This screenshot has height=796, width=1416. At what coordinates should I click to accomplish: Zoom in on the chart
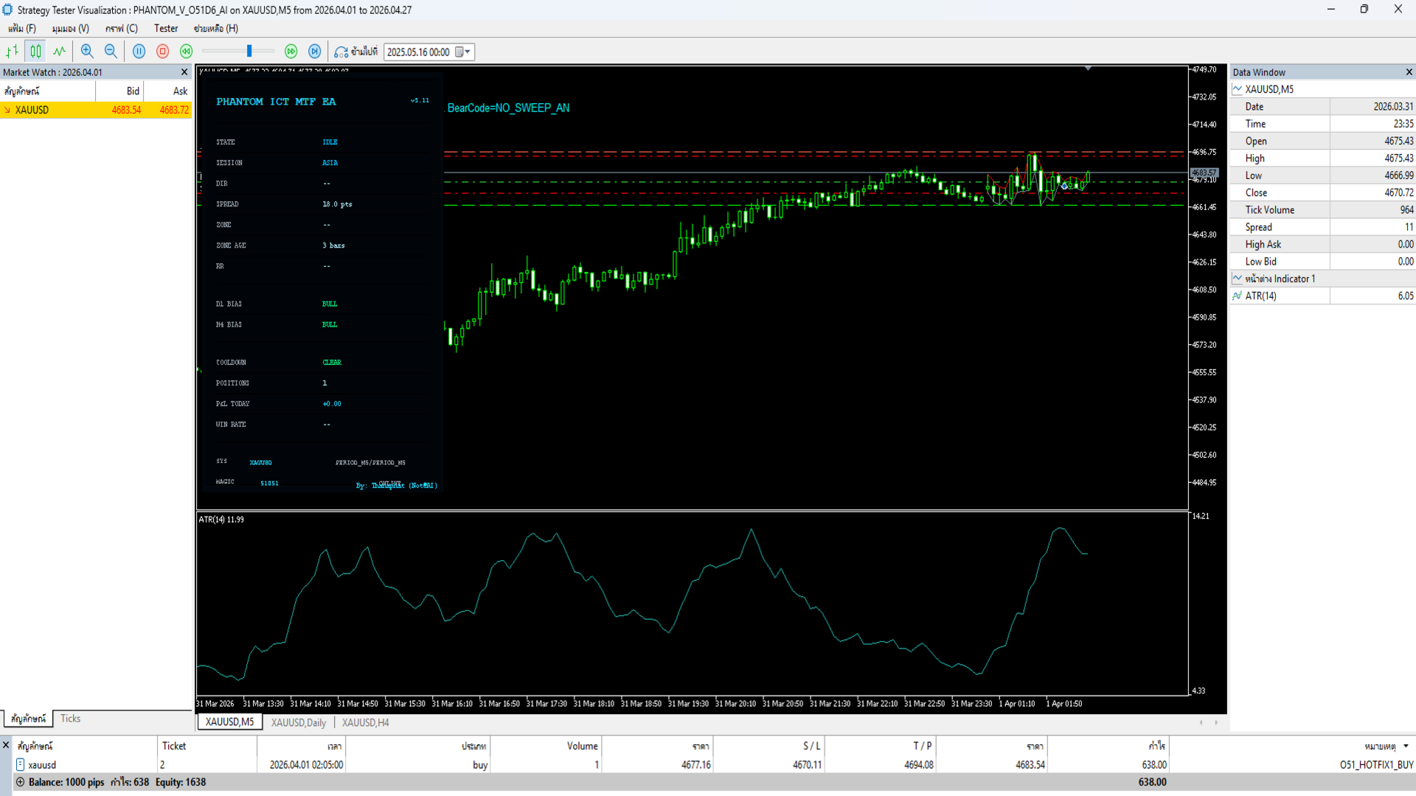(x=87, y=52)
